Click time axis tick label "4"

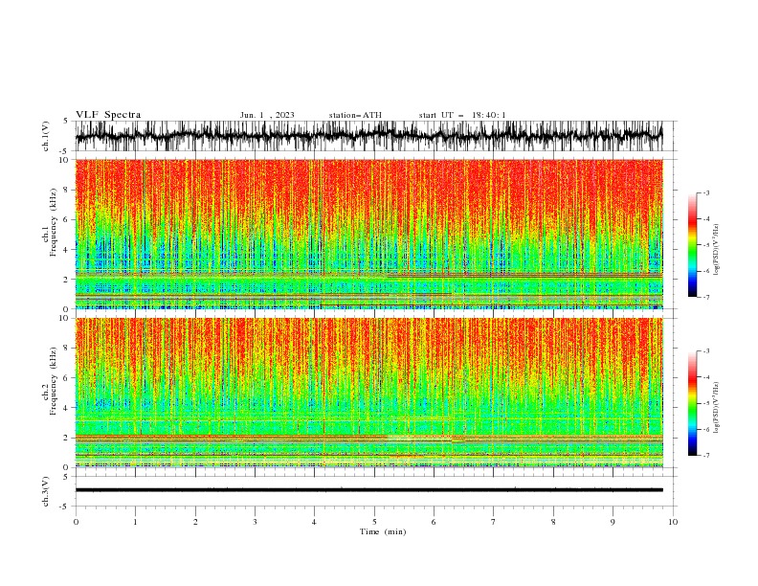(314, 522)
